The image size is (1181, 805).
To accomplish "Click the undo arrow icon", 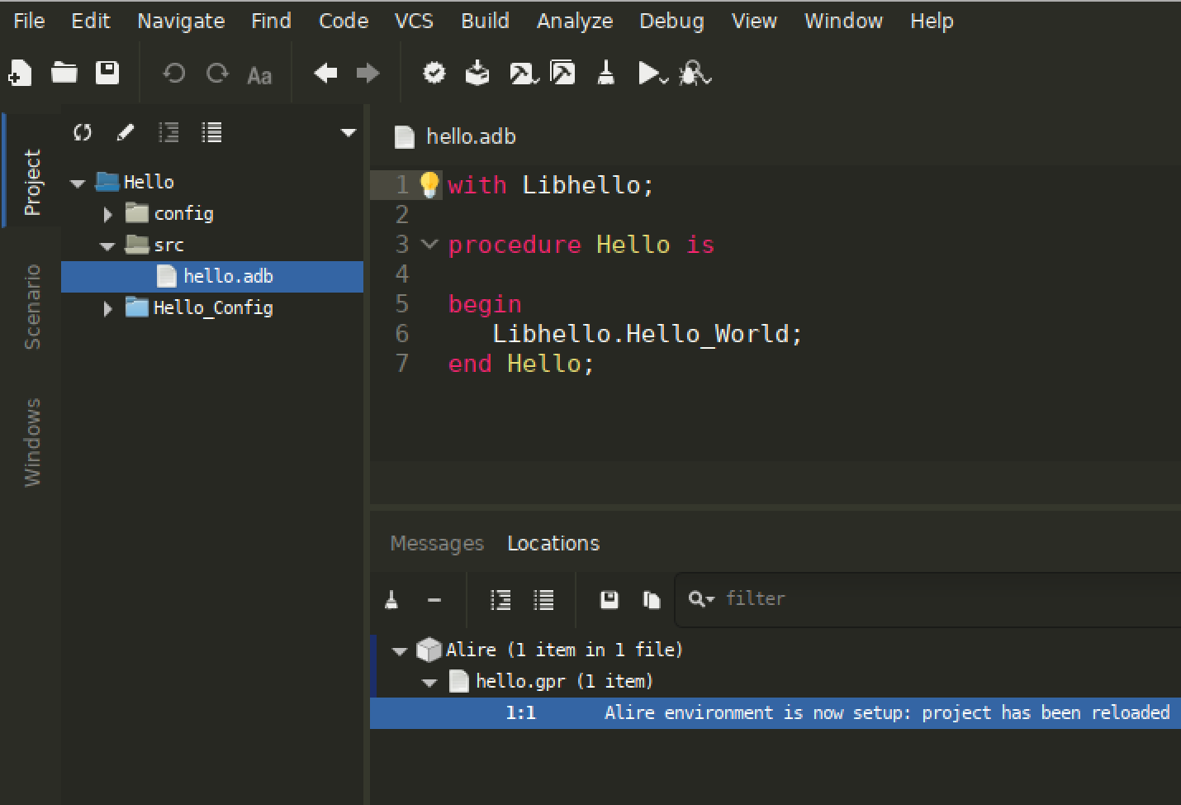I will point(173,74).
